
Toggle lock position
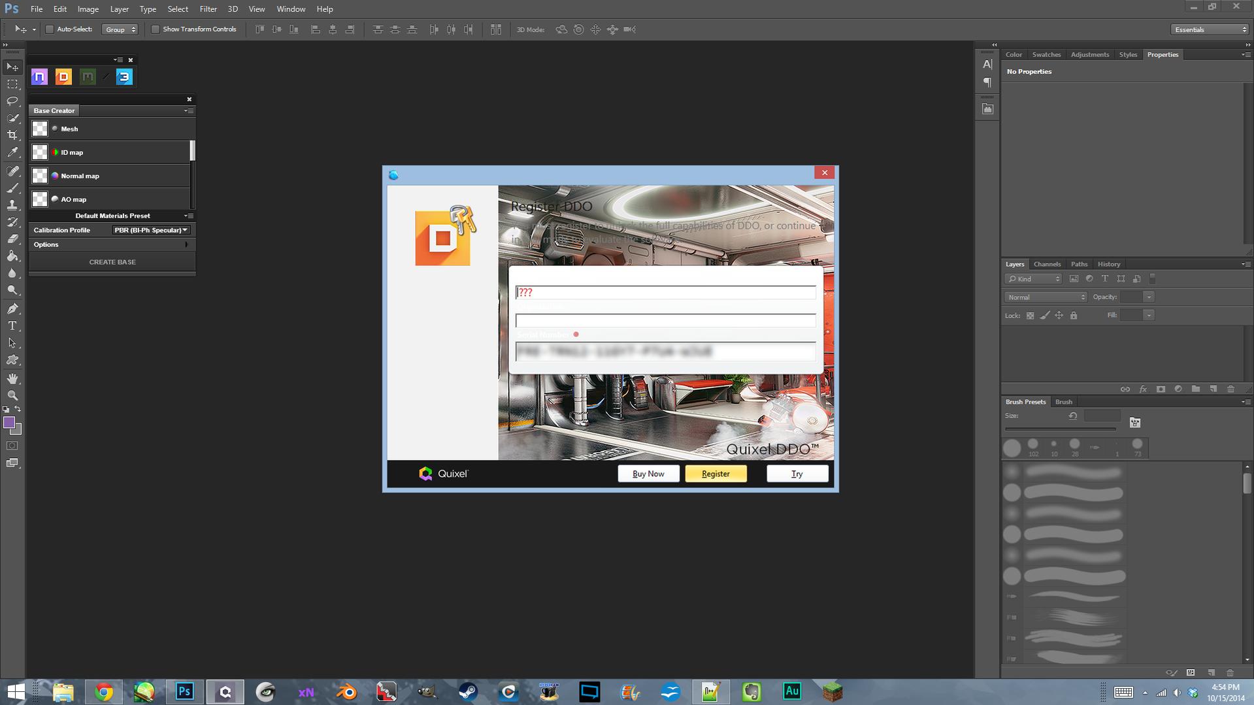[1059, 316]
